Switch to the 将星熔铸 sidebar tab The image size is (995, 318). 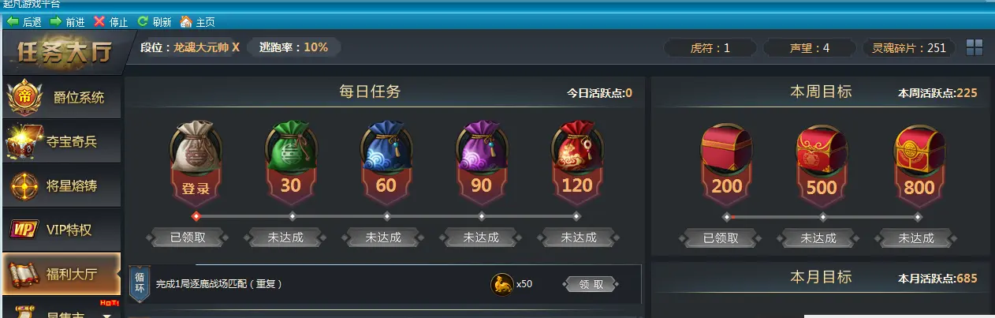point(61,186)
